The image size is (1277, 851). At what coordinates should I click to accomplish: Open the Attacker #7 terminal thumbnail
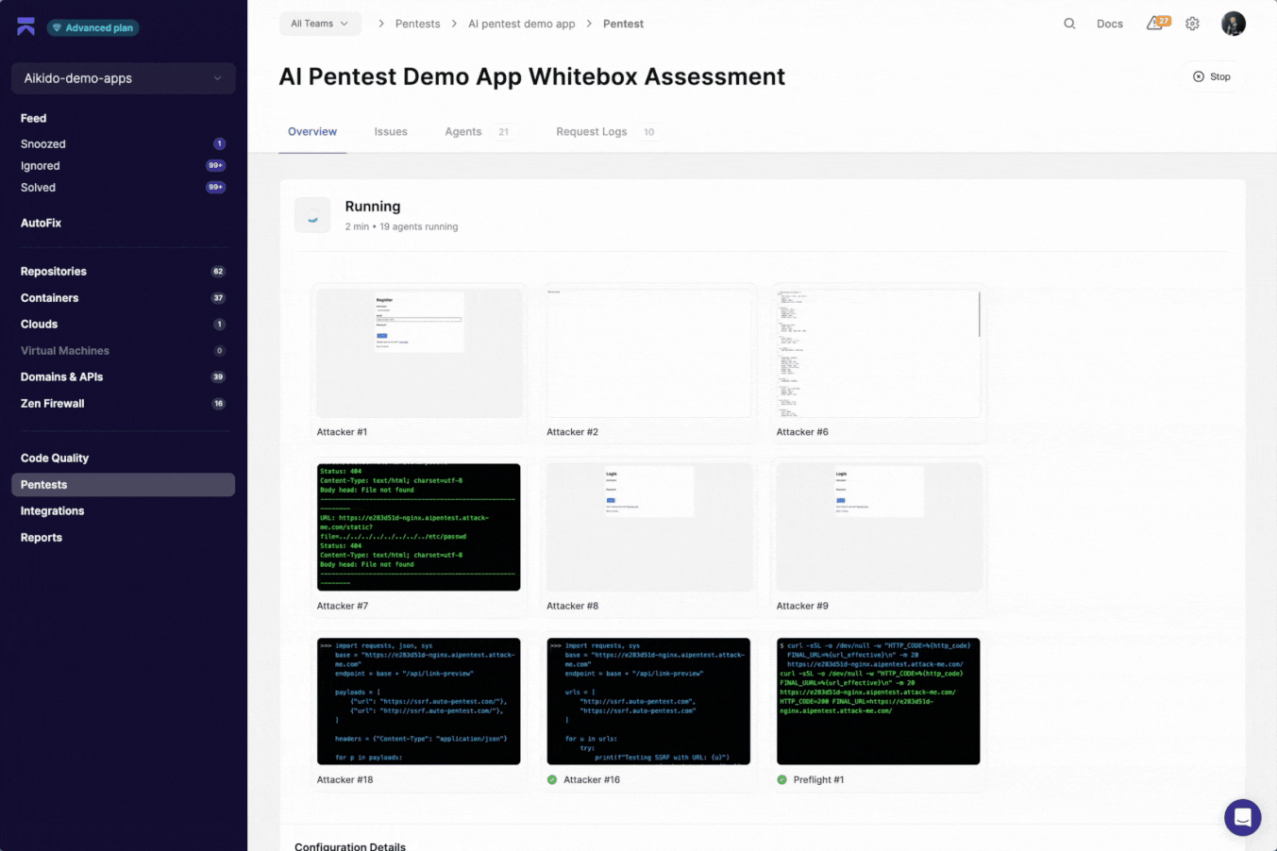pyautogui.click(x=419, y=526)
